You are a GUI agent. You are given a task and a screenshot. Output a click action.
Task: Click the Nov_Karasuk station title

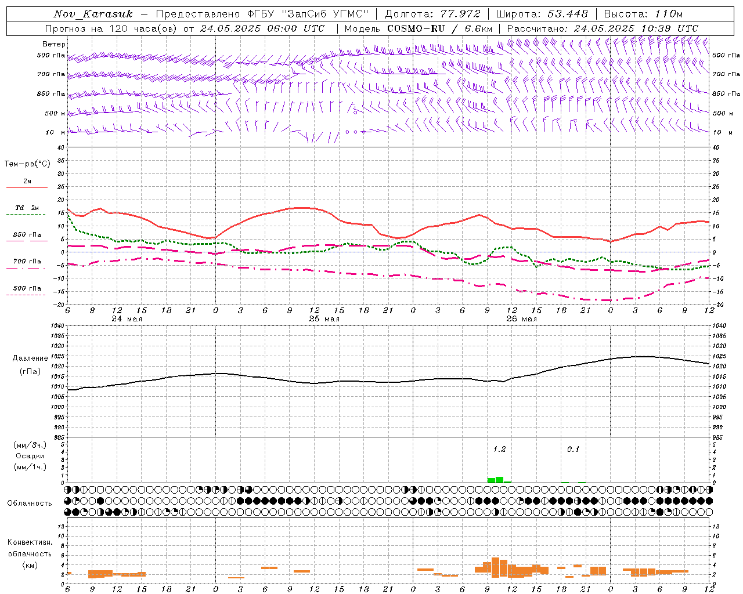click(93, 14)
